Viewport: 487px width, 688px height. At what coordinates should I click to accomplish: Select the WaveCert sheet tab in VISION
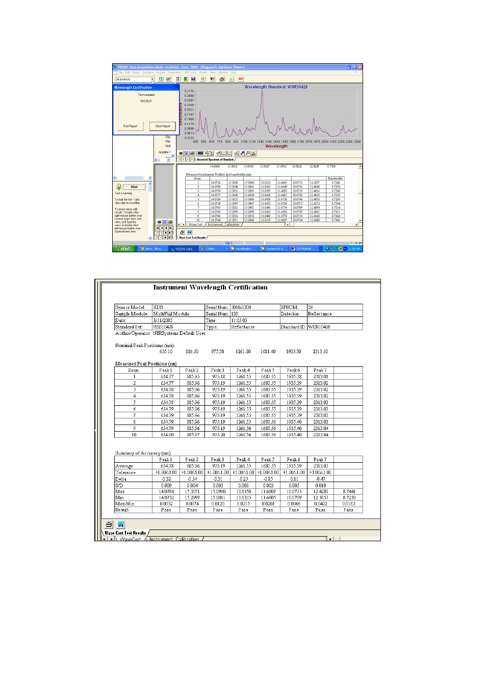[x=196, y=224]
